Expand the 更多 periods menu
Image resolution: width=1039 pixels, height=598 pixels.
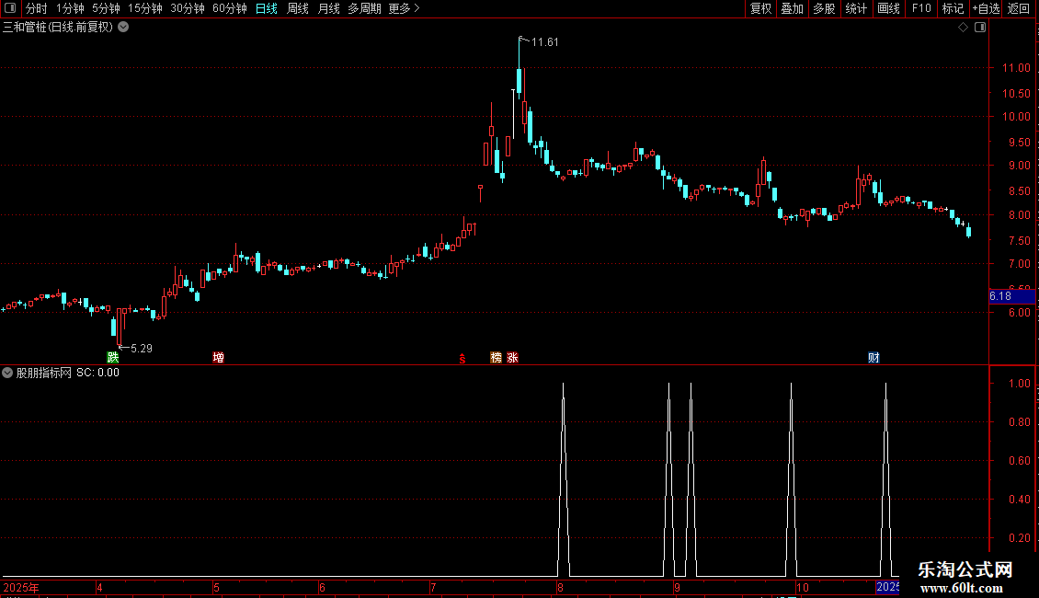[404, 8]
